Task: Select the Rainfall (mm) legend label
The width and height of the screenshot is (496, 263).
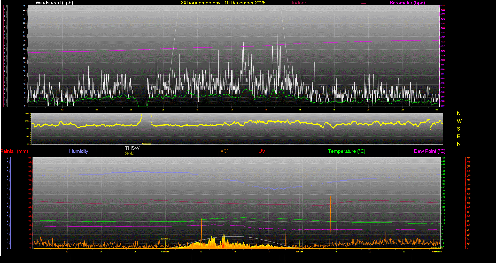Action: point(14,151)
